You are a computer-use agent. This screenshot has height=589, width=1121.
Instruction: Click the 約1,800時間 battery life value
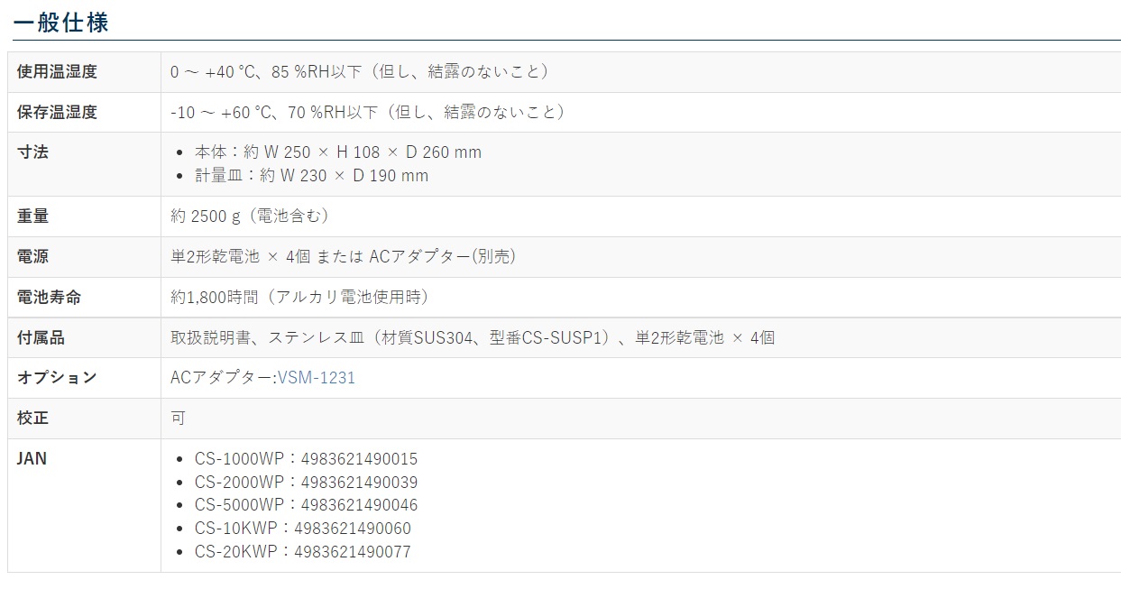click(x=299, y=298)
